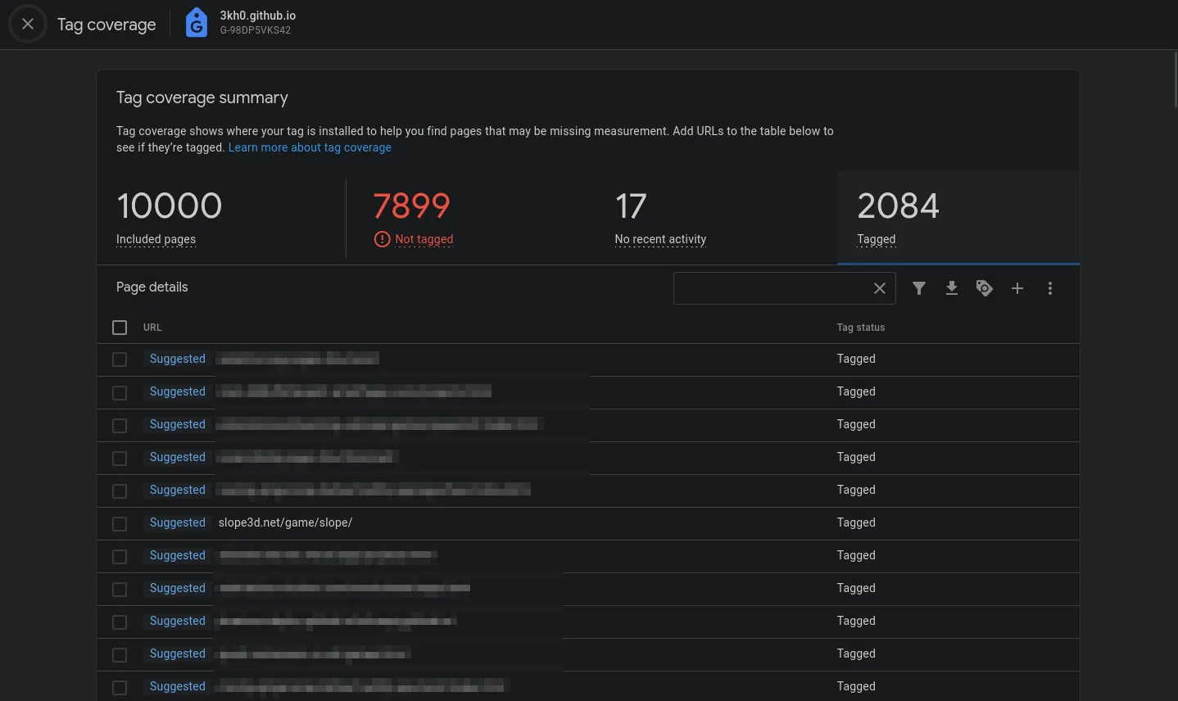Add a URL with the plus icon
The height and width of the screenshot is (701, 1178).
(1017, 288)
